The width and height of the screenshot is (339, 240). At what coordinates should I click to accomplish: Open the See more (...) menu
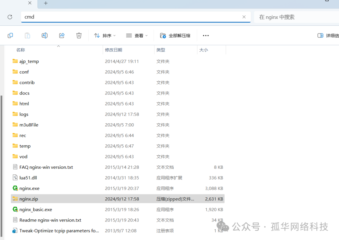tap(206, 35)
